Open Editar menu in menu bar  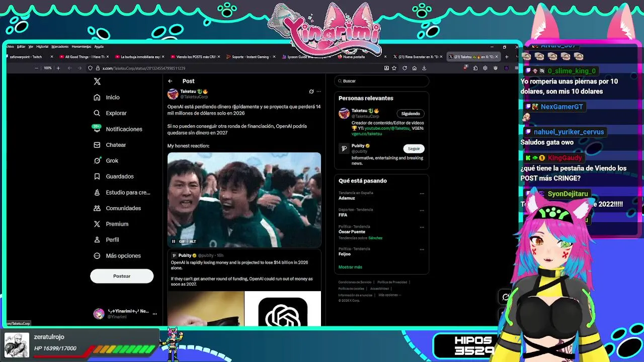(21, 47)
